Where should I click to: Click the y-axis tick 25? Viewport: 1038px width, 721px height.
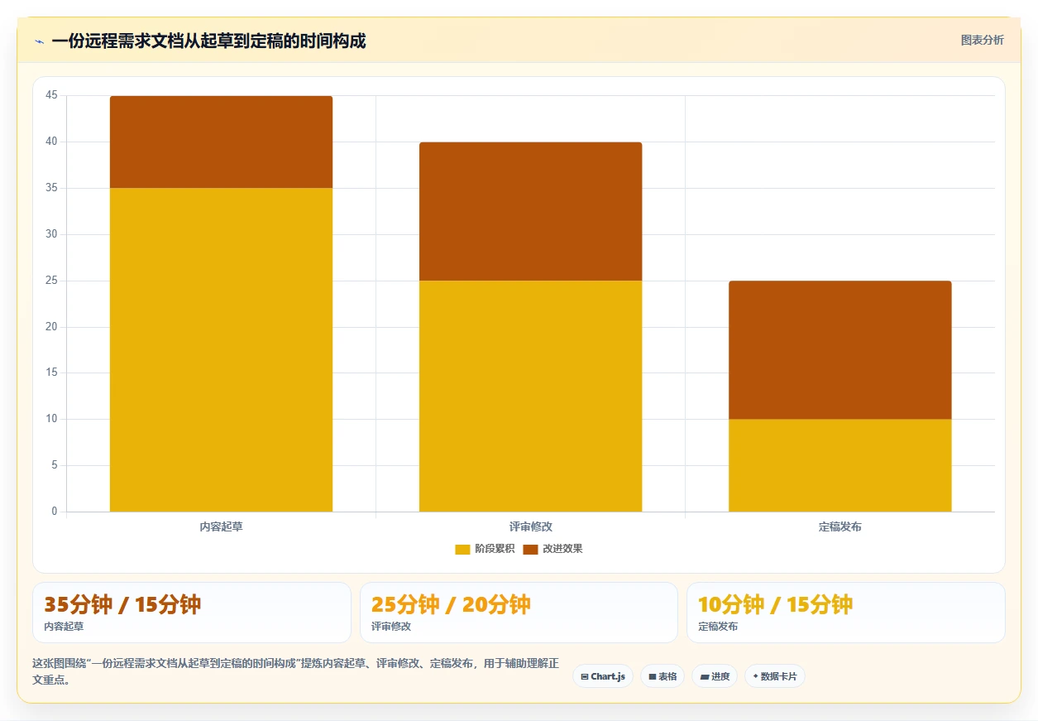(x=51, y=281)
